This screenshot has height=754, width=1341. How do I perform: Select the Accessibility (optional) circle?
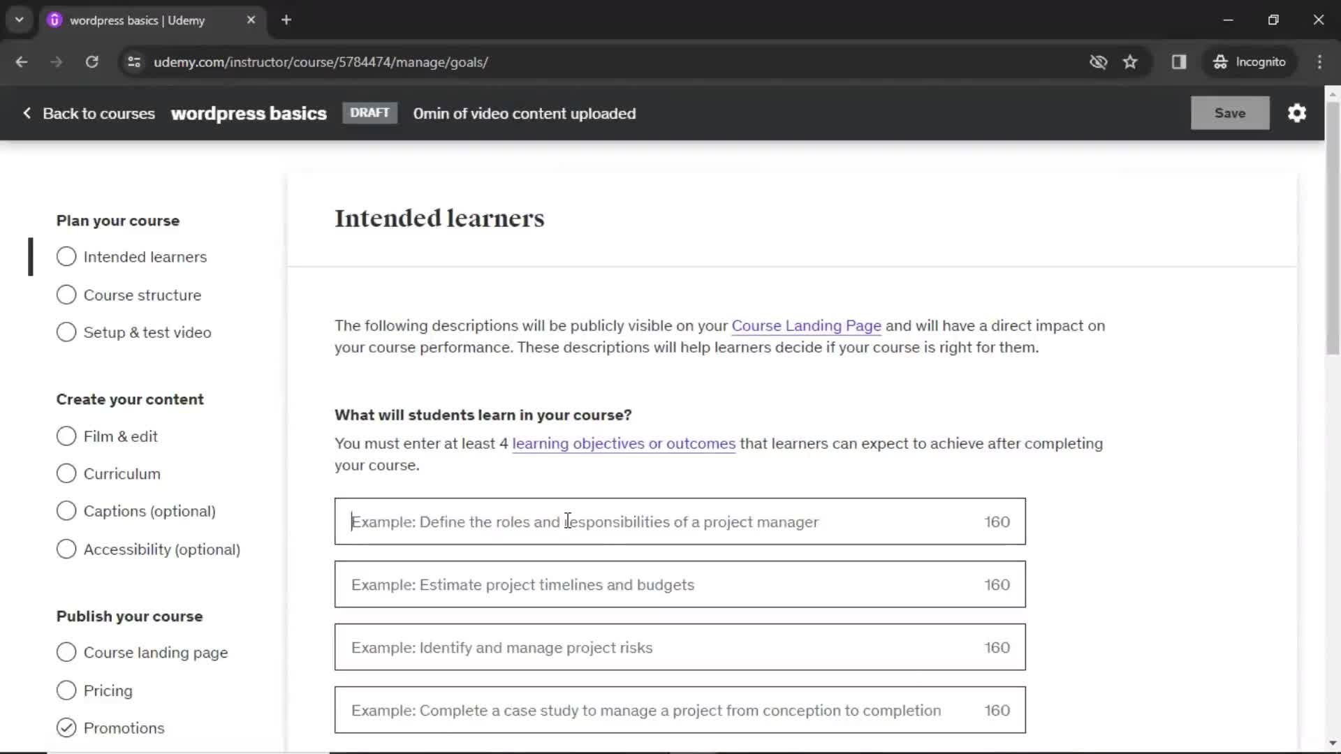click(x=66, y=549)
